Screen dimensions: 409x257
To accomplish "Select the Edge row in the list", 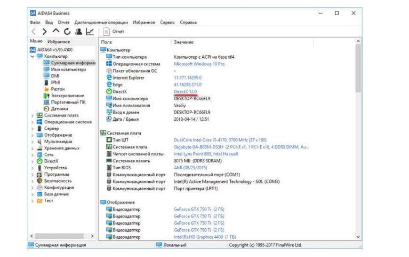I will point(206,85).
